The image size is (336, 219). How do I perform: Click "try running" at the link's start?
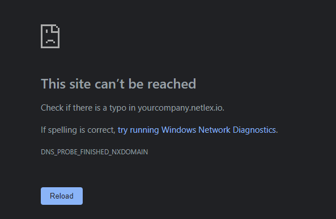tap(138, 130)
